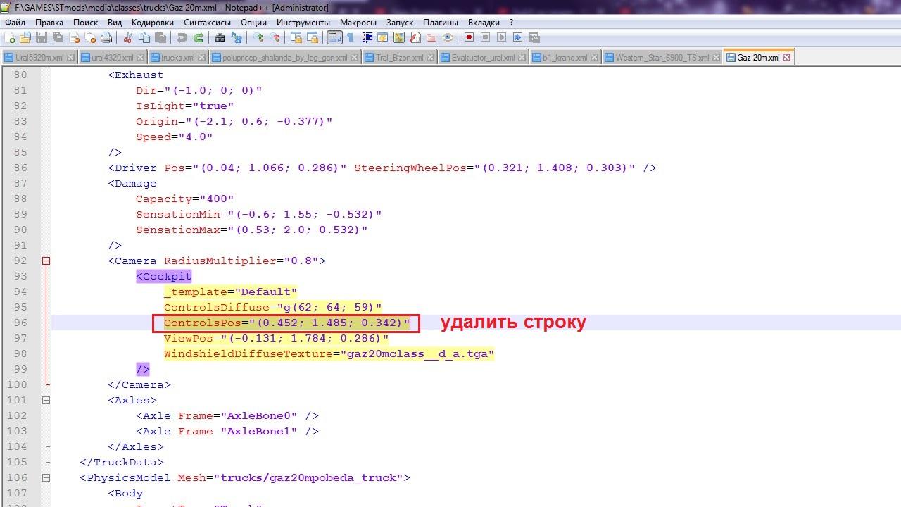Collapse the PhysicsModel block at line 106
This screenshot has height=507, width=901.
(x=46, y=477)
